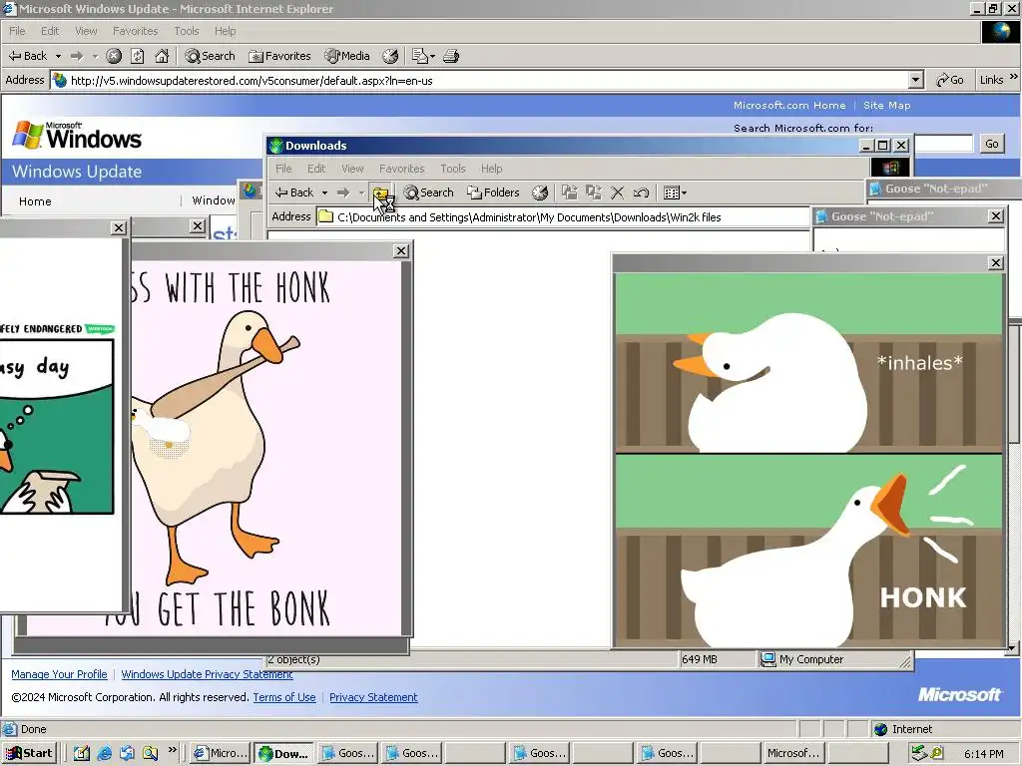Open the Internet Explorer Tools menu
The width and height of the screenshot is (1022, 766).
coord(187,31)
